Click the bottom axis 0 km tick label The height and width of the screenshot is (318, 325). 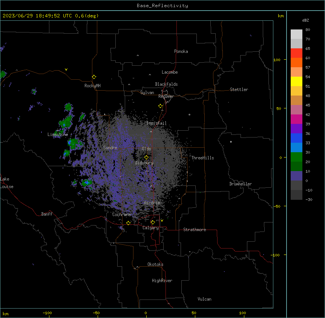coord(146,313)
